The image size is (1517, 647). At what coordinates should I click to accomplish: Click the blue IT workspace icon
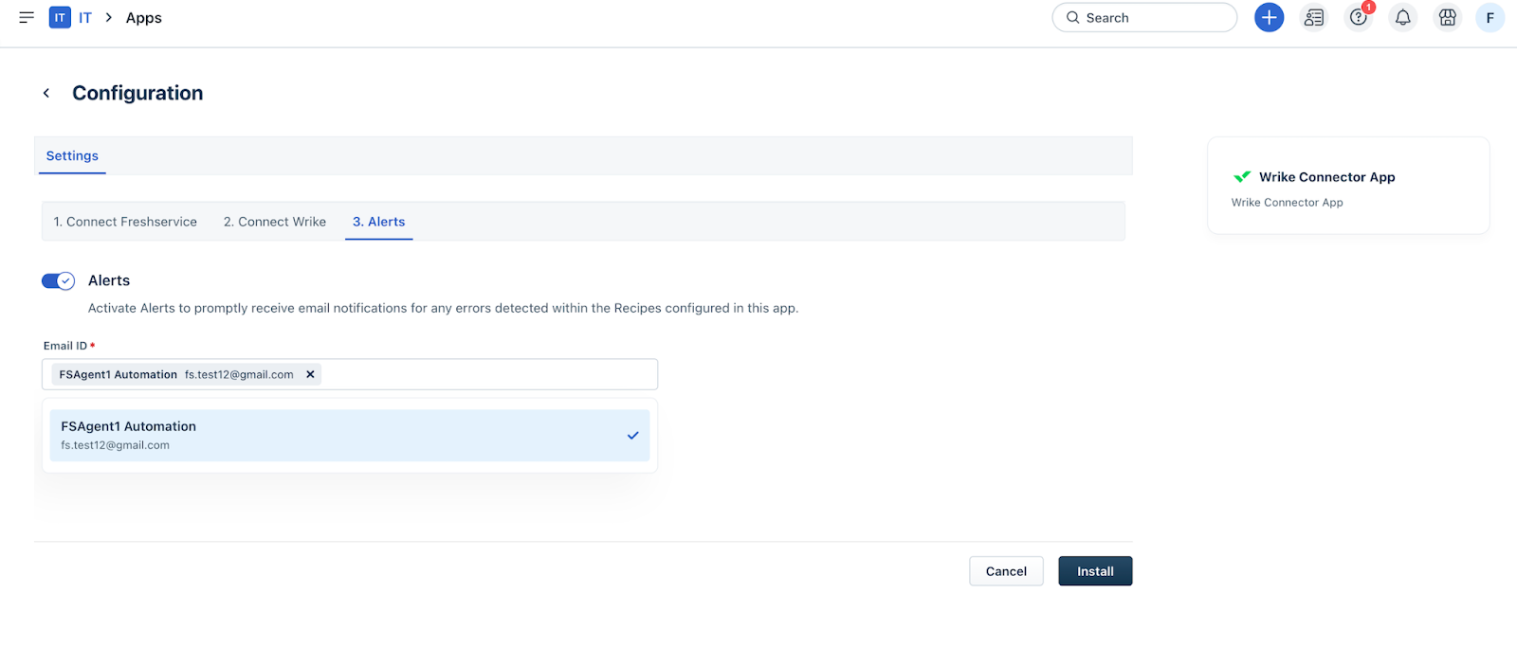pyautogui.click(x=60, y=17)
